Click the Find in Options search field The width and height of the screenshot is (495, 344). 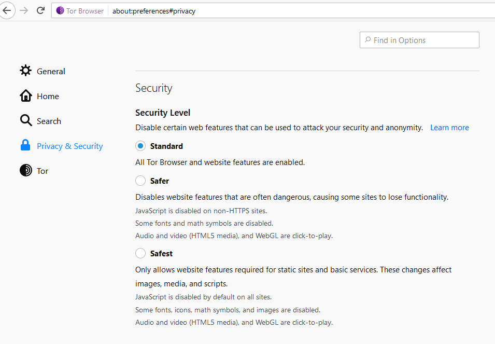click(x=419, y=40)
